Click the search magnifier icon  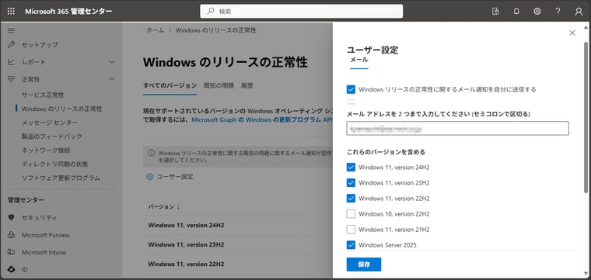[x=211, y=12]
